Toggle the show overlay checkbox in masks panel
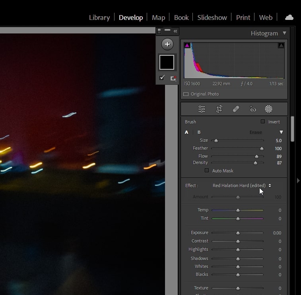This screenshot has width=301, height=295. [162, 78]
